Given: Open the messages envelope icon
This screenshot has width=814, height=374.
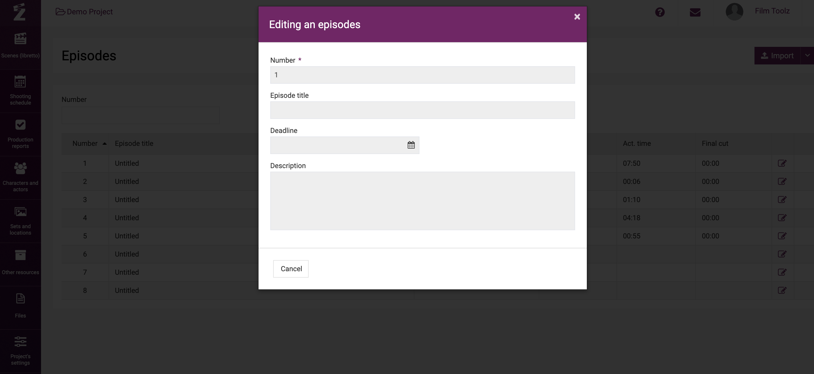Looking at the screenshot, I should 695,12.
